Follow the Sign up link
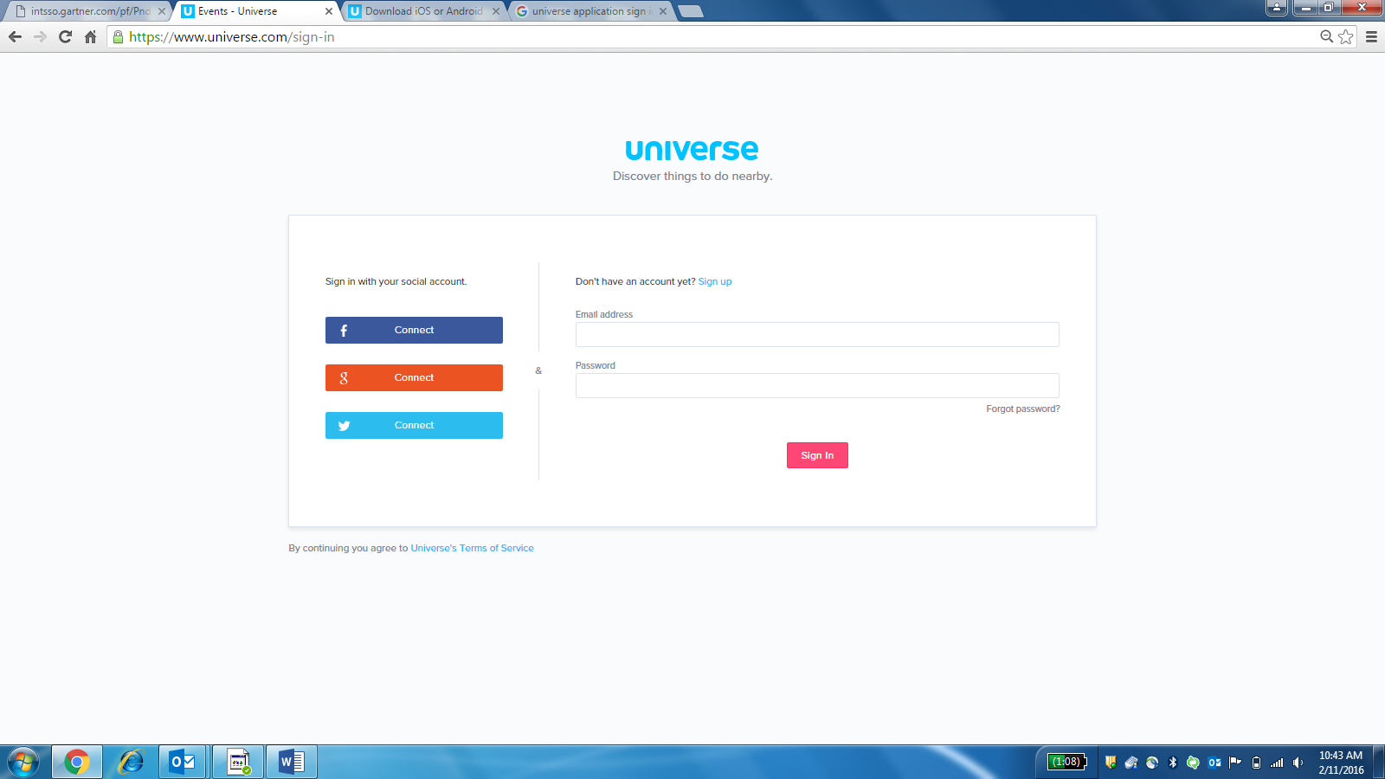1385x779 pixels. click(x=715, y=281)
